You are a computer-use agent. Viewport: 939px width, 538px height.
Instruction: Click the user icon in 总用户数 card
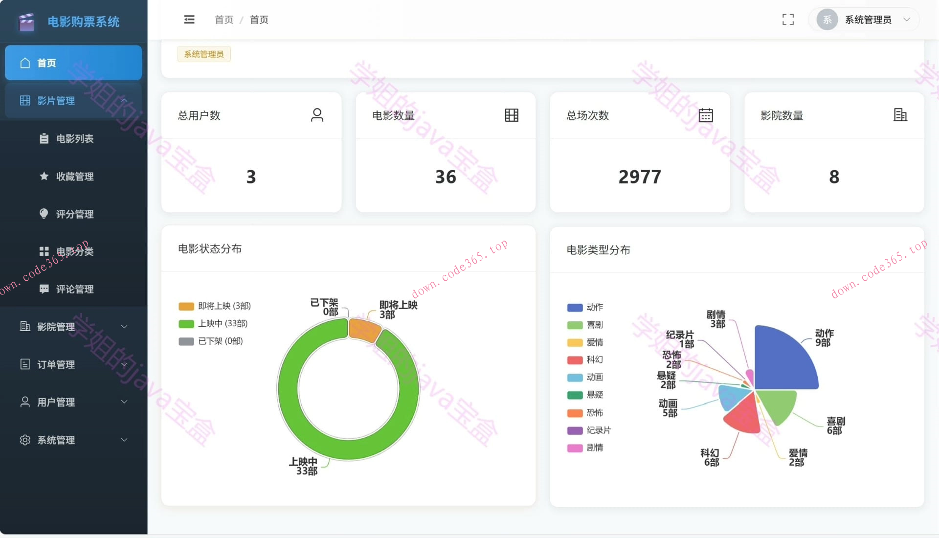click(x=317, y=115)
